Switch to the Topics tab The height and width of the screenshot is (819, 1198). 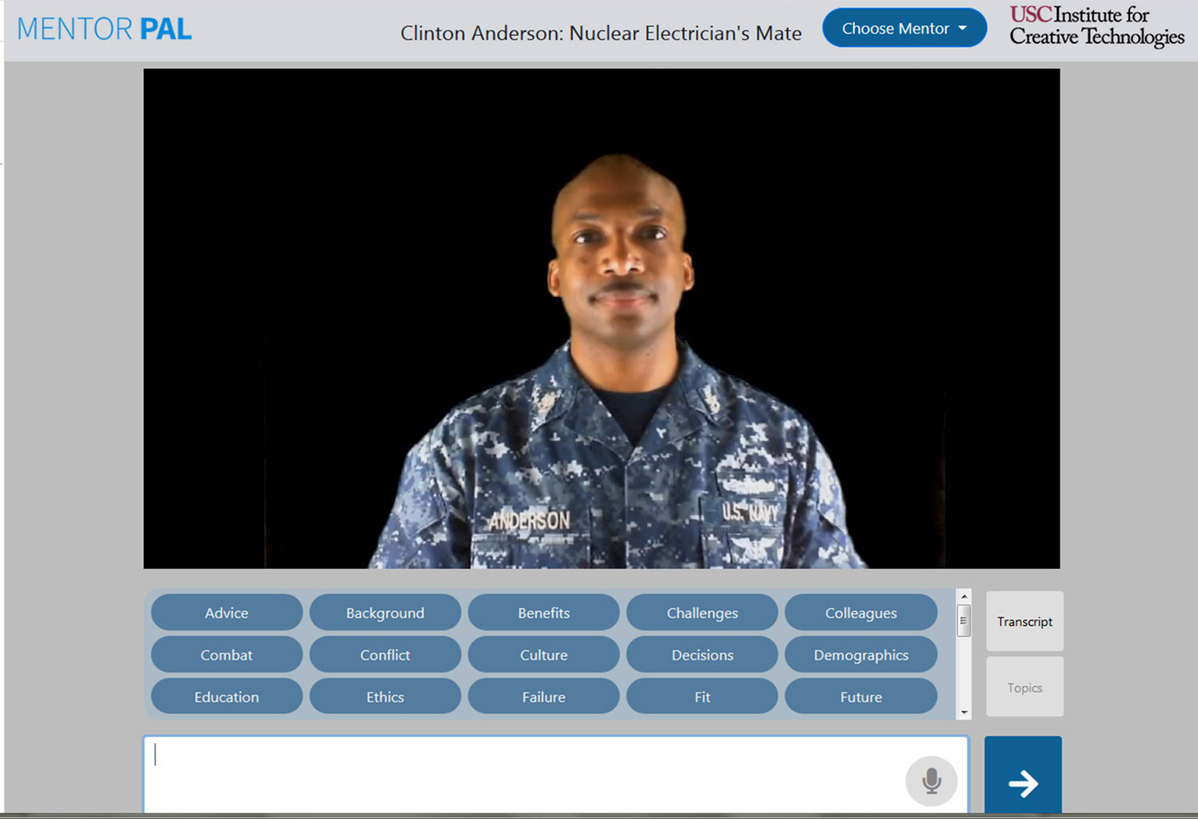[1024, 688]
